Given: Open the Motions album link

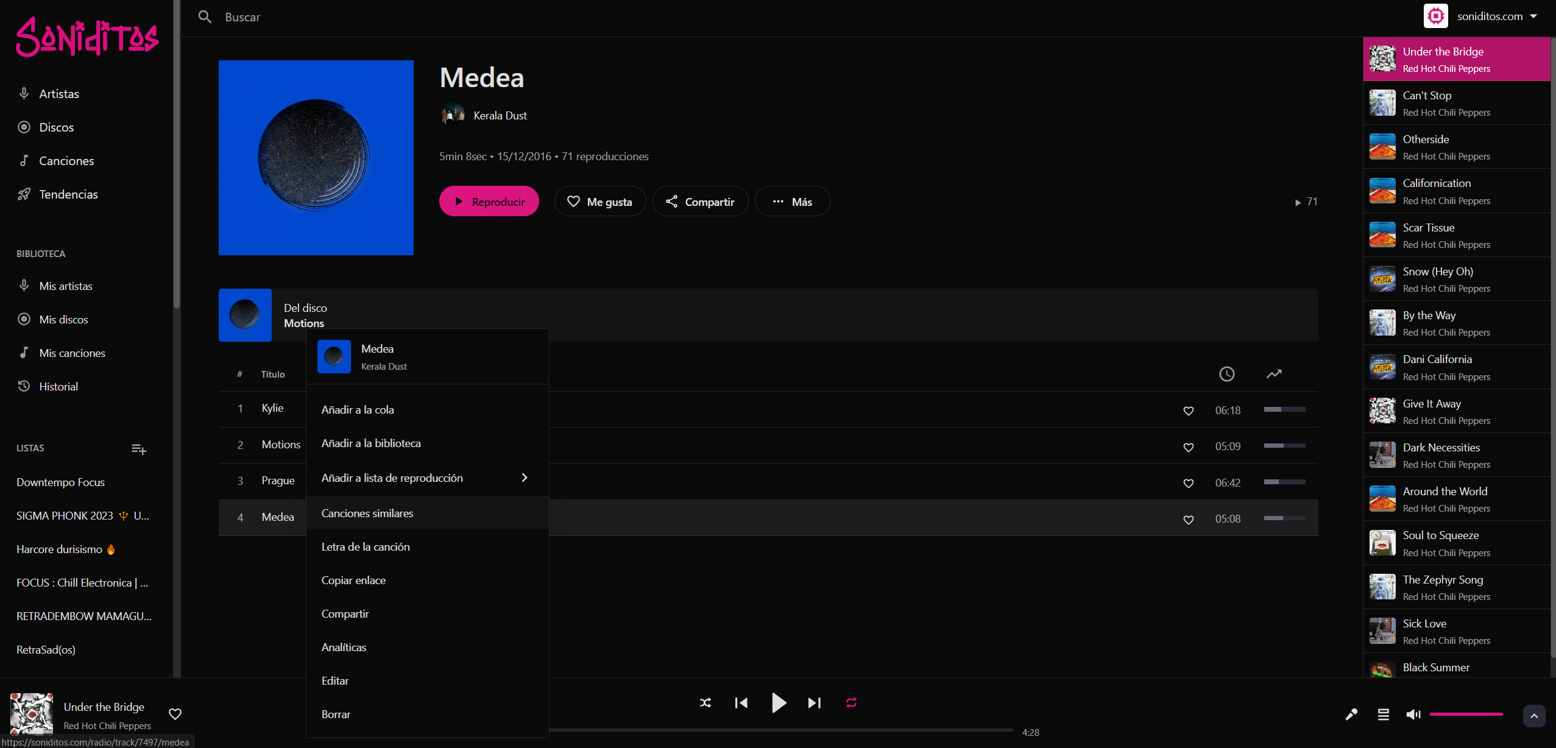Looking at the screenshot, I should [x=304, y=323].
